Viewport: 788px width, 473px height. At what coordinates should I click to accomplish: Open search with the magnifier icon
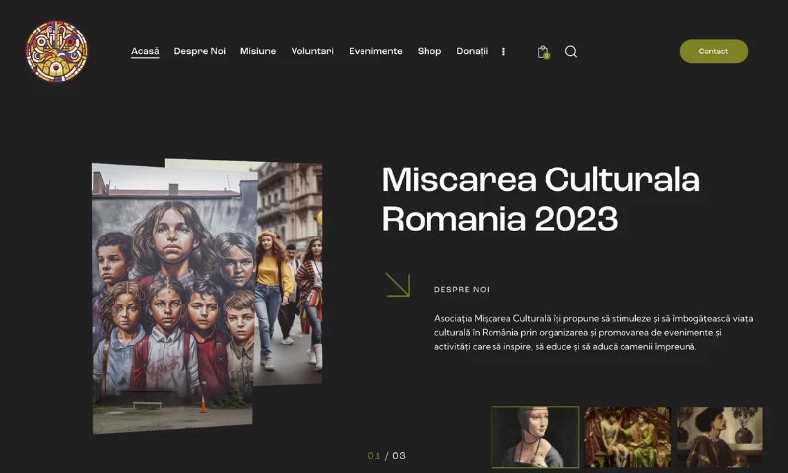click(571, 52)
